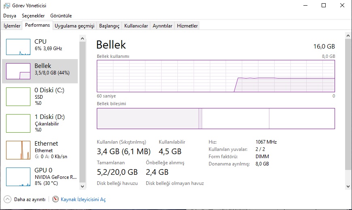Click main panel scrollbar down arrow
352x210 pixels.
point(348,186)
